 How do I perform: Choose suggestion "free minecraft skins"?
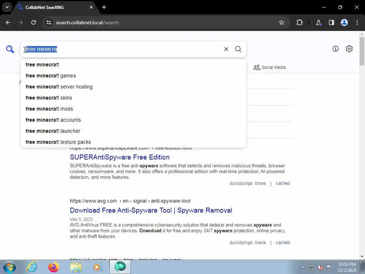[133, 98]
